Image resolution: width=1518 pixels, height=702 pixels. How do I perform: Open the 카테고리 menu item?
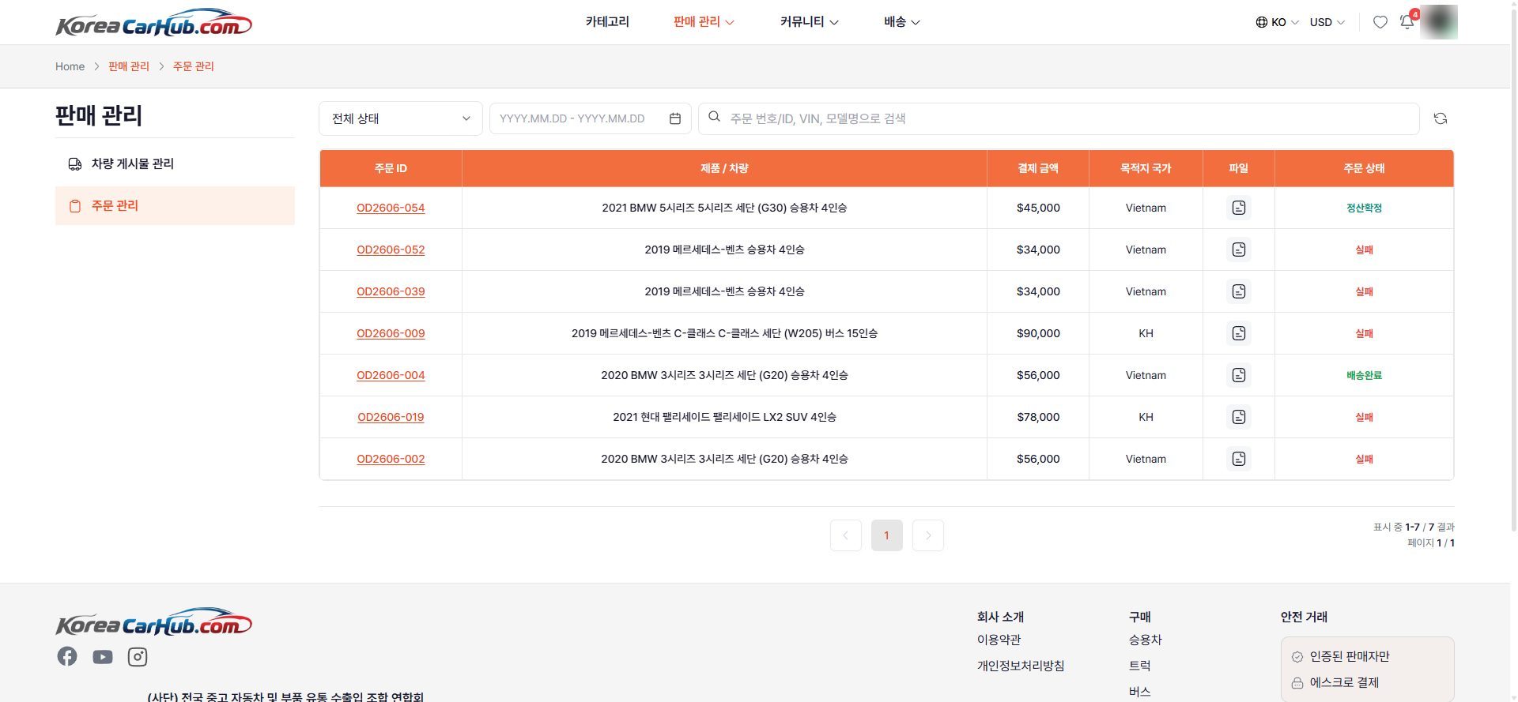tap(607, 22)
